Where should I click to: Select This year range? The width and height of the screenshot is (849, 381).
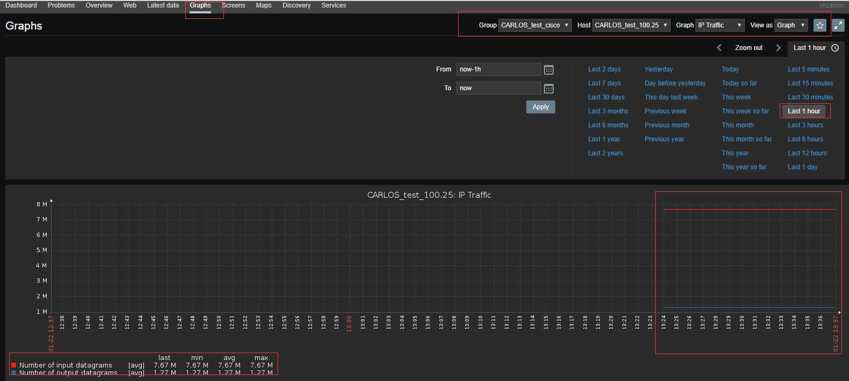(x=735, y=153)
